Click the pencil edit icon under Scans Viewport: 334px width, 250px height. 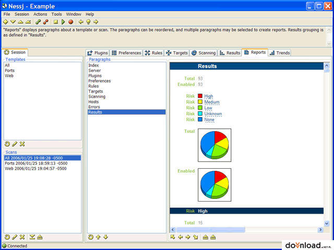point(15,237)
